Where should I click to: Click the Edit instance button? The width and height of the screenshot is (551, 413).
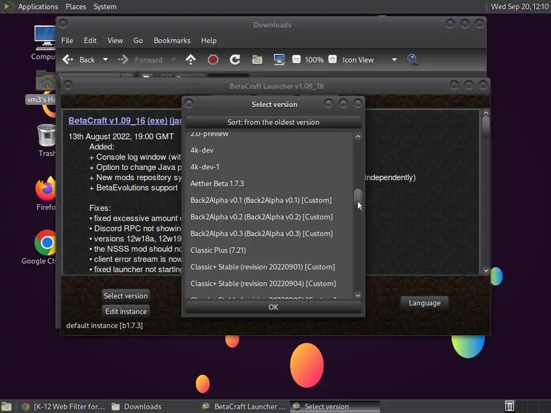point(126,311)
